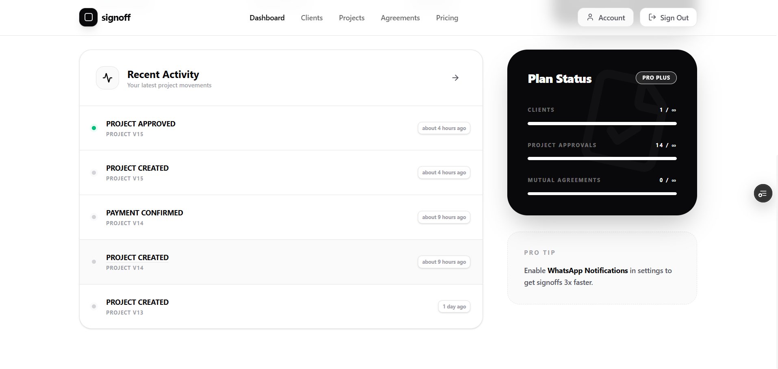778x369 pixels.
Task: Go to the Clients page
Action: point(312,18)
